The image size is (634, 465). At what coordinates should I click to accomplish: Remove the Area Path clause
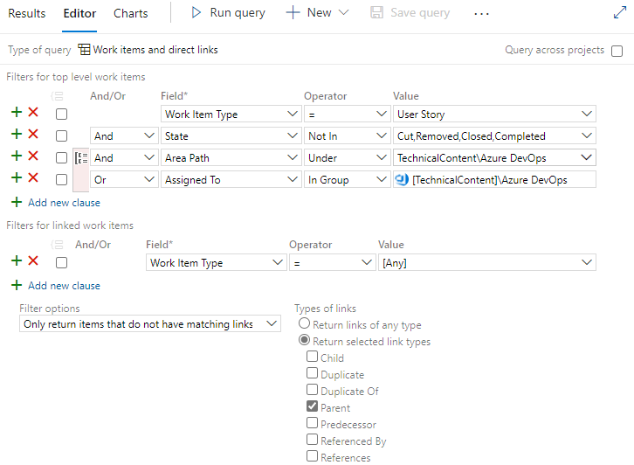pos(33,156)
